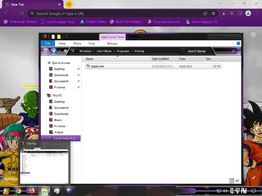This screenshot has height=196, width=262.
Task: Click the share page icon in Chrome
Action: coord(205,14)
